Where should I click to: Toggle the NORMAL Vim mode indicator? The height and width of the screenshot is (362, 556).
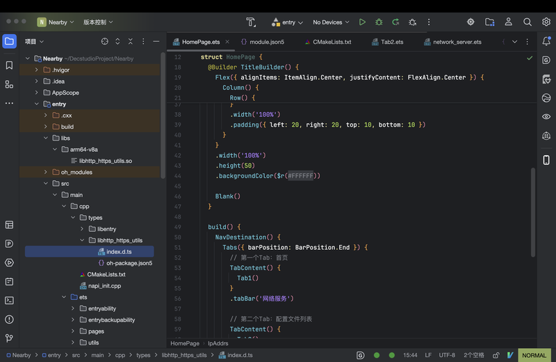click(534, 355)
